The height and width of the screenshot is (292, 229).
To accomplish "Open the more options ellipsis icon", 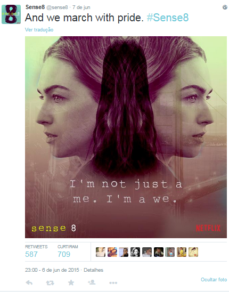I will coord(113,283).
